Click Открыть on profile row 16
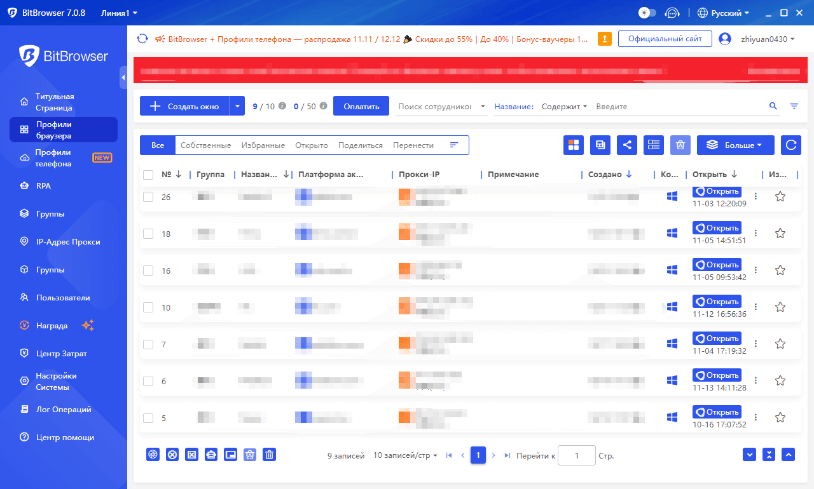 pyautogui.click(x=717, y=264)
